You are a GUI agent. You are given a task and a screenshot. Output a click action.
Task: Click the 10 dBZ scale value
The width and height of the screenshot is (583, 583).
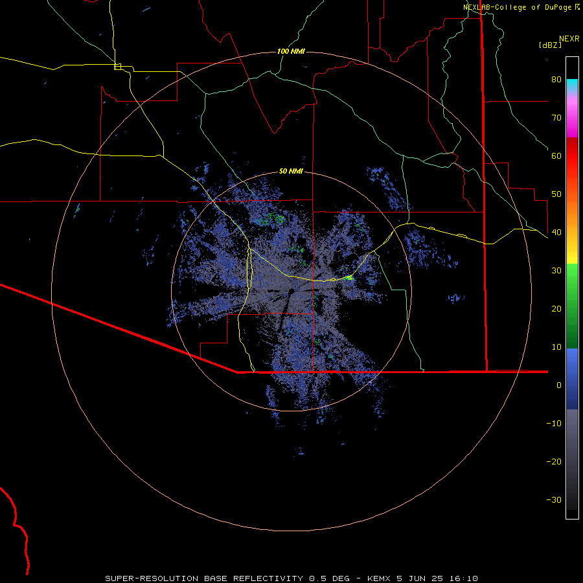tap(556, 347)
